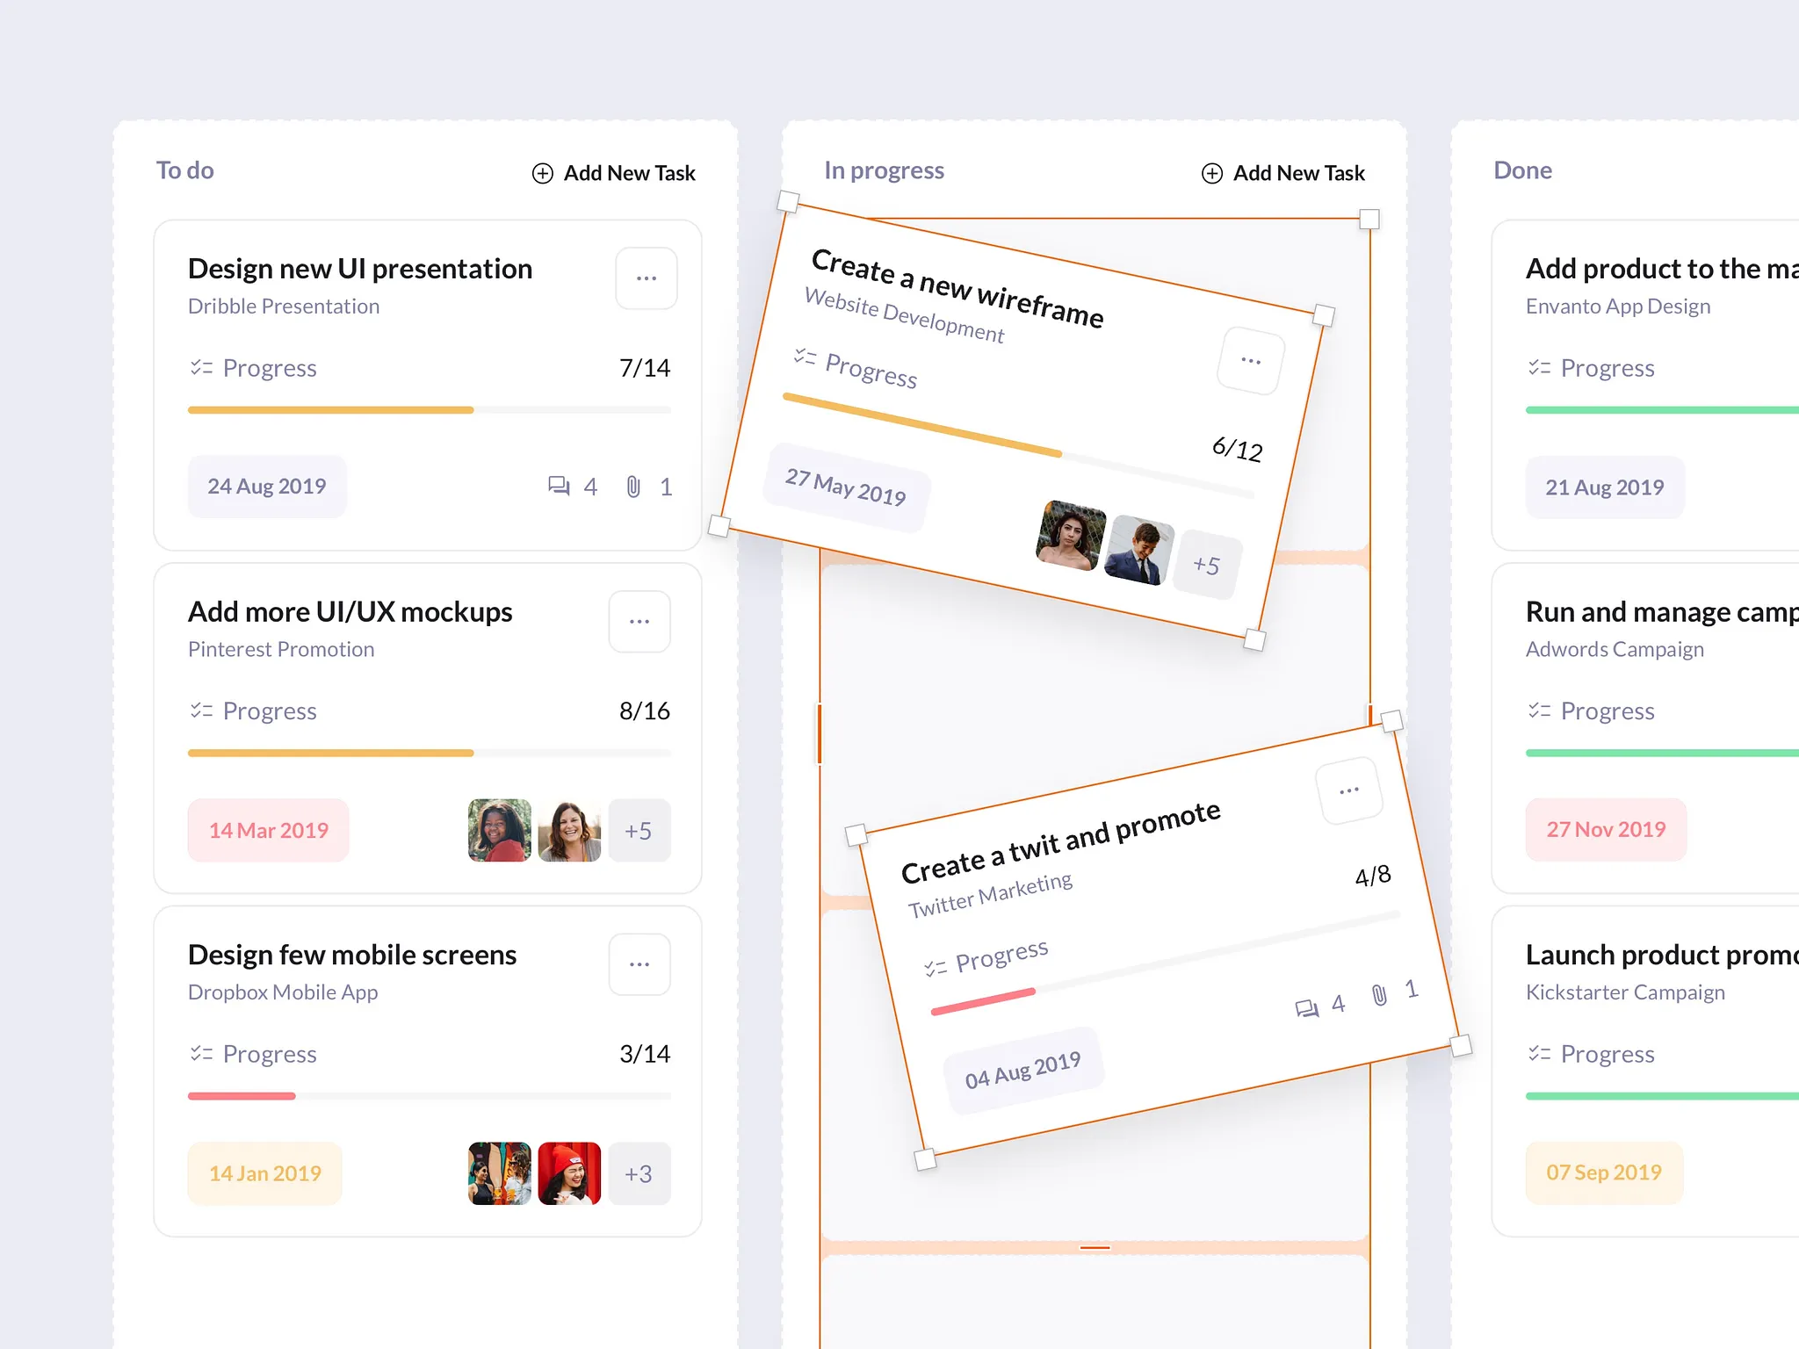This screenshot has height=1349, width=1799.
Task: Click the 24 Aug 2019 date badge
Action: [267, 487]
